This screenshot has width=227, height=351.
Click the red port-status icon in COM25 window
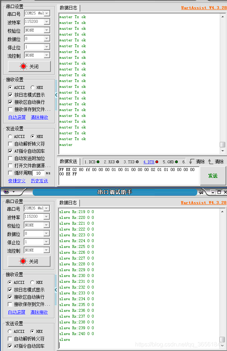pos(23,66)
